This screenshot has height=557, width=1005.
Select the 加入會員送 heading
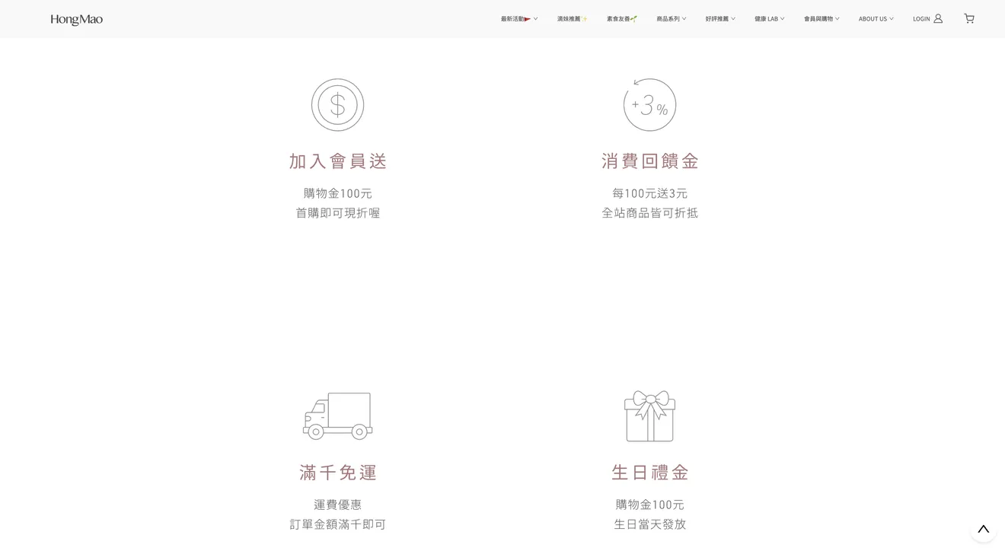pos(338,161)
